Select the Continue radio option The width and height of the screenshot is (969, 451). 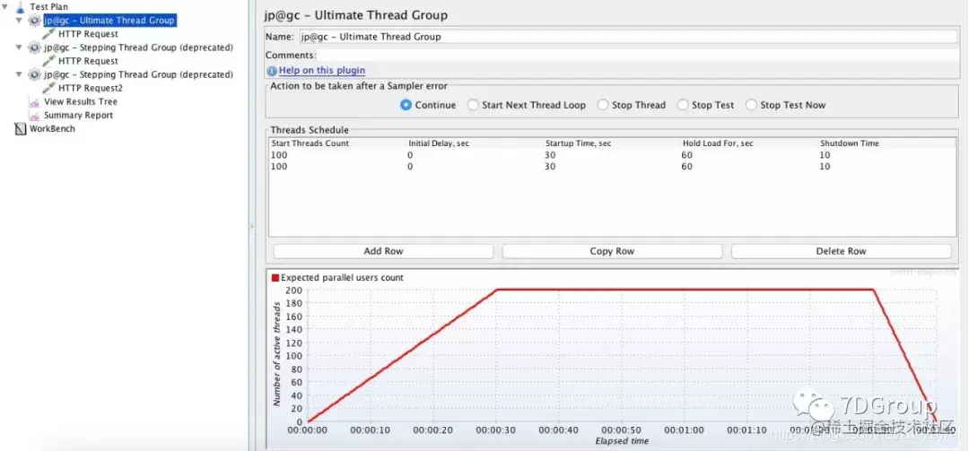tap(406, 105)
